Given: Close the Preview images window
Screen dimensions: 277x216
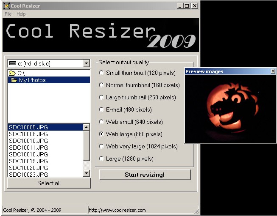Looking at the screenshot, I should 273,71.
